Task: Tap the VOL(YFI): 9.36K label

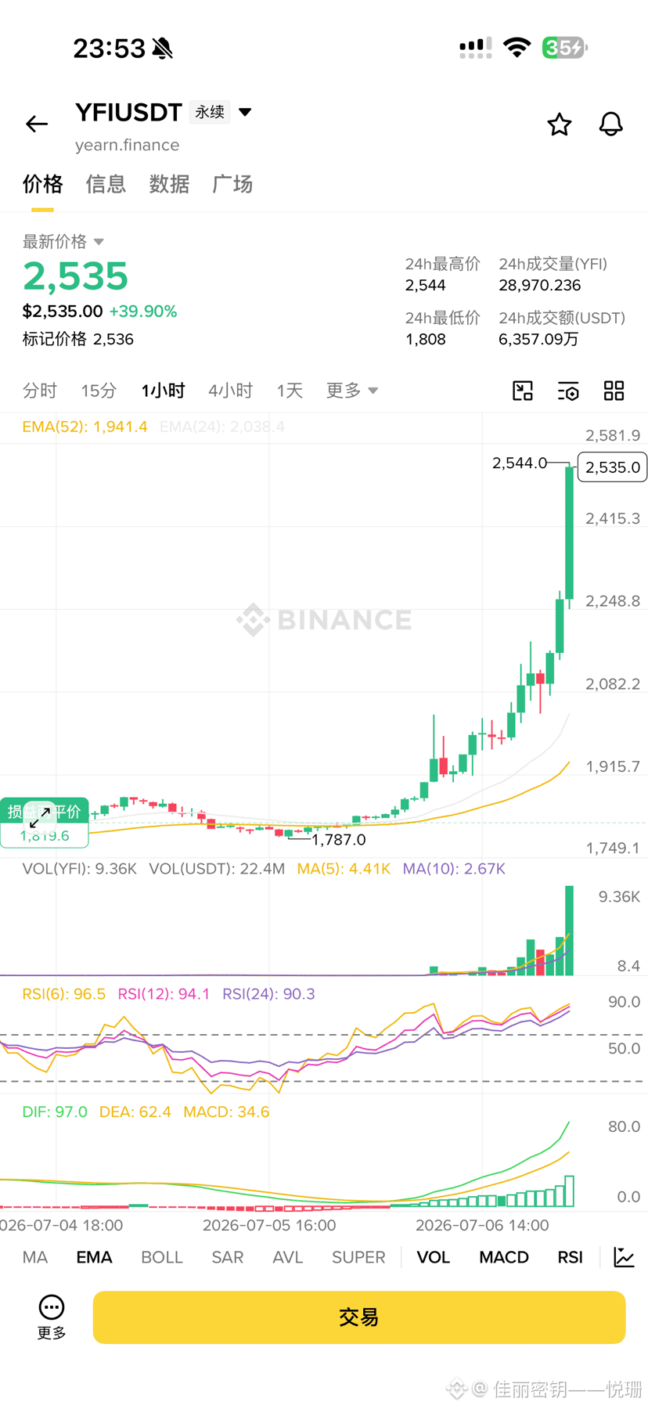Action: 80,869
